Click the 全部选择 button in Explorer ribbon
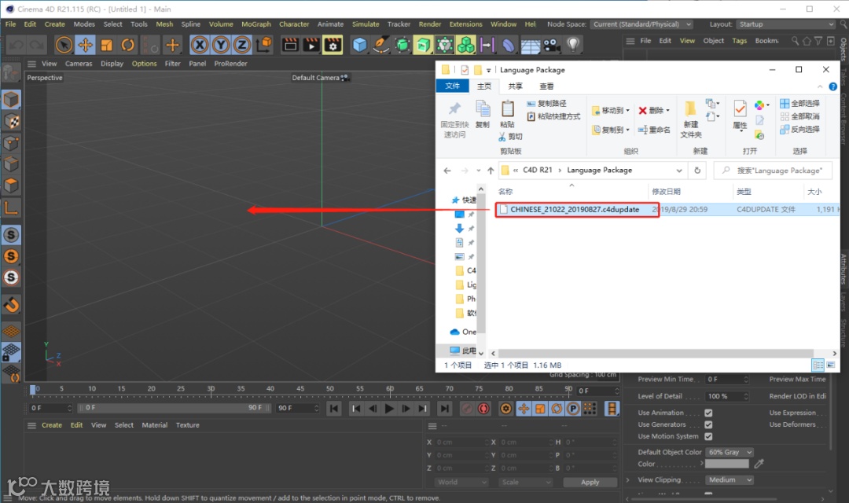This screenshot has height=503, width=849. [799, 104]
